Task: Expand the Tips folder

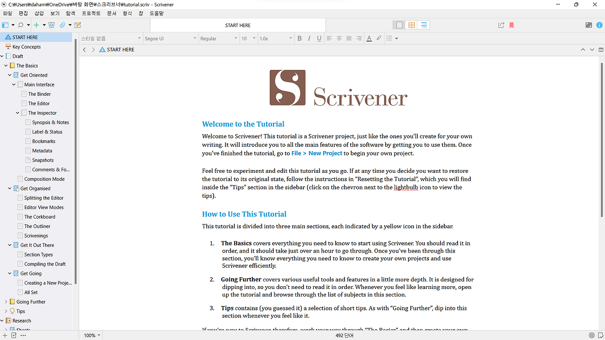Action: click(x=6, y=311)
